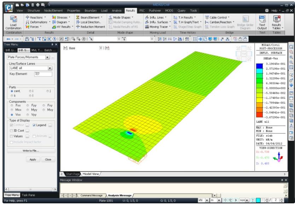Click the Apply button
This screenshot has height=204, width=295.
coord(33,160)
